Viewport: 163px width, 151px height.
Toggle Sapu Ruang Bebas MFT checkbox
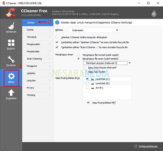point(88,103)
